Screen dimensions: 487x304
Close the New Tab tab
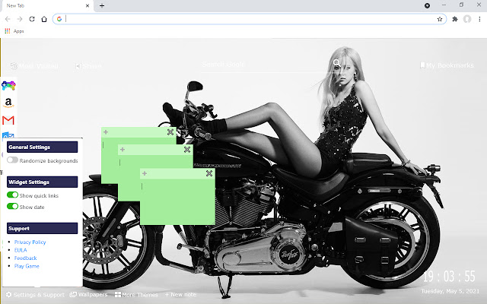[x=88, y=5]
